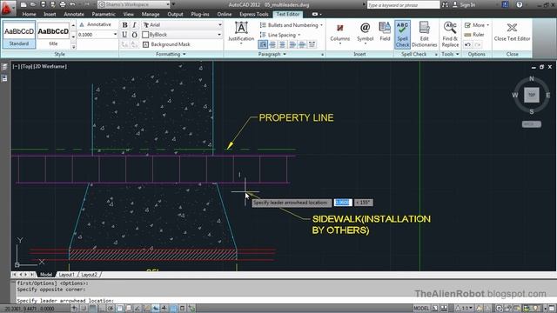This screenshot has height=313, width=557.
Task: Click the highlighted dynamic input distance field
Action: click(x=343, y=203)
